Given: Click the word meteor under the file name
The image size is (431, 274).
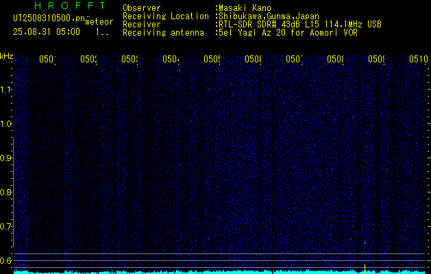Looking at the screenshot, I should pyautogui.click(x=99, y=22).
